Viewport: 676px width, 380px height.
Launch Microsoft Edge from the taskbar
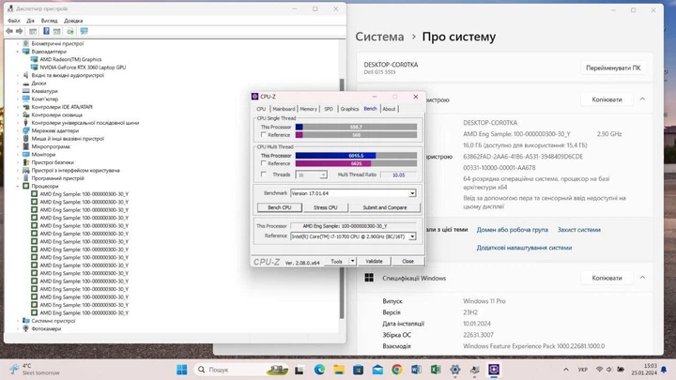pos(319,370)
